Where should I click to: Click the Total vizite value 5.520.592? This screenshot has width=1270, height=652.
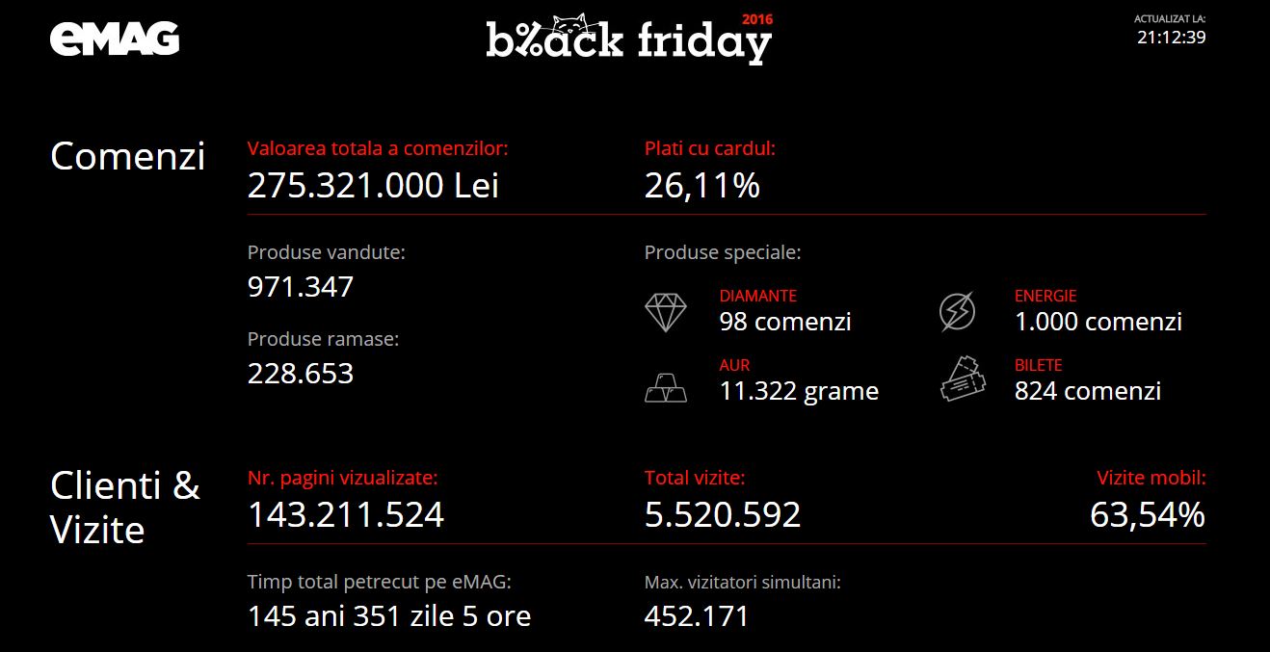pos(723,515)
